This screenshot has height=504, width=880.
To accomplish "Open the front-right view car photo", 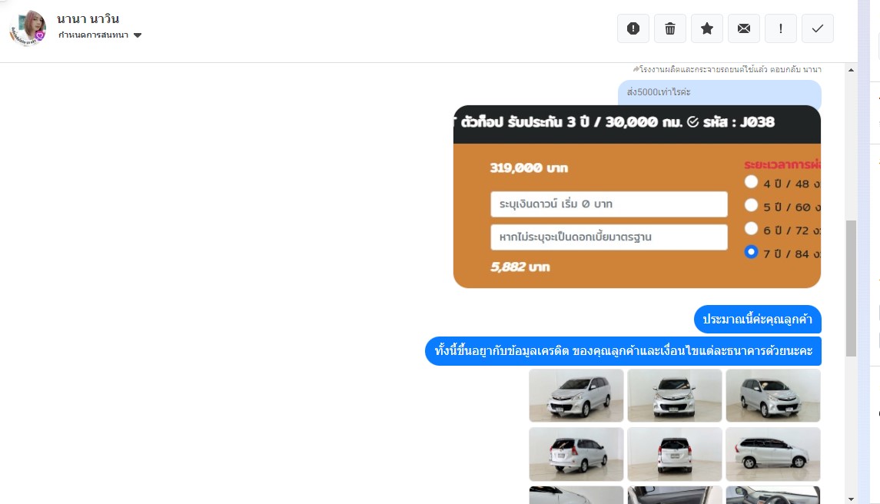I will [x=773, y=395].
